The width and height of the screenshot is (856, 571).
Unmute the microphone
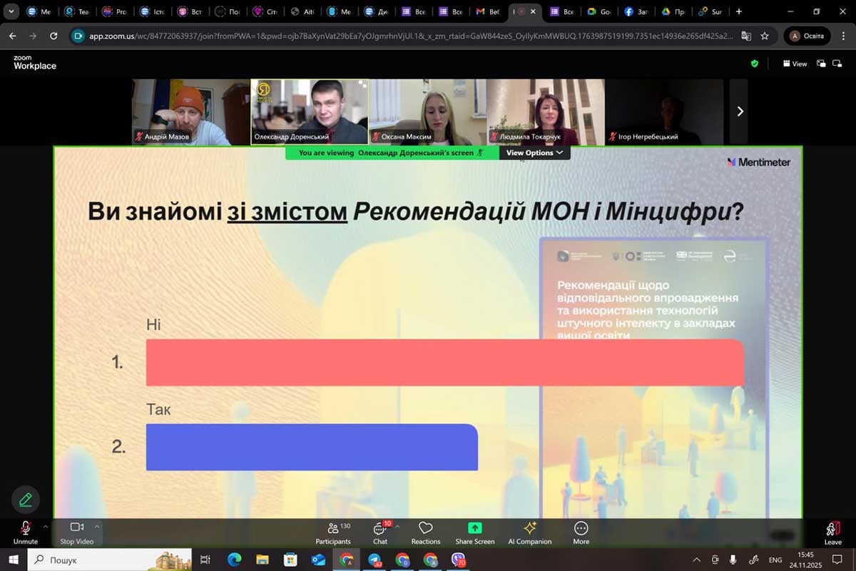pyautogui.click(x=25, y=532)
